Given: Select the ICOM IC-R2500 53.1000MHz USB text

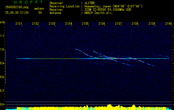Looking at the screenshot, I should pos(108,10).
